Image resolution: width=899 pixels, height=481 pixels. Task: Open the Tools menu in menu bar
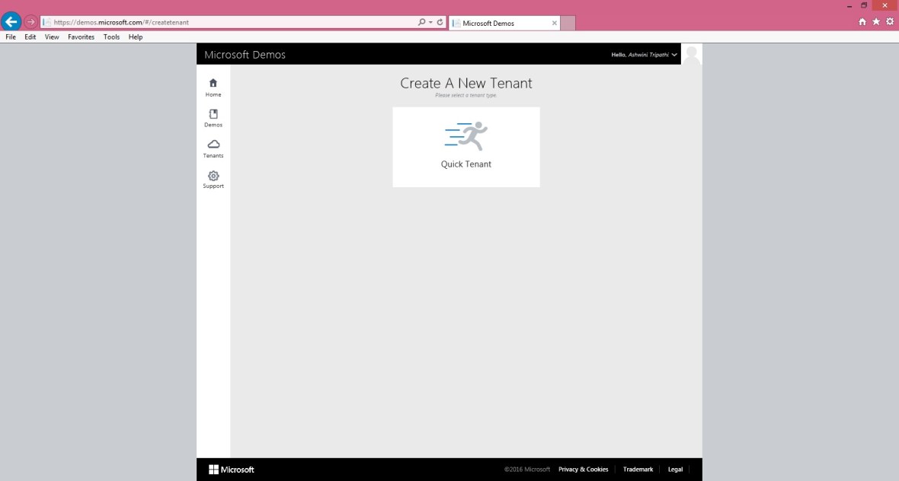tap(111, 37)
